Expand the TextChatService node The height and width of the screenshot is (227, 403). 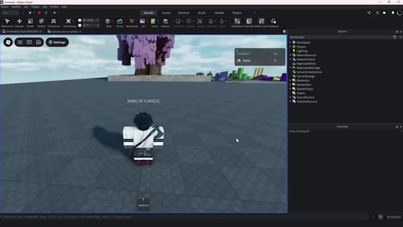(x=290, y=101)
